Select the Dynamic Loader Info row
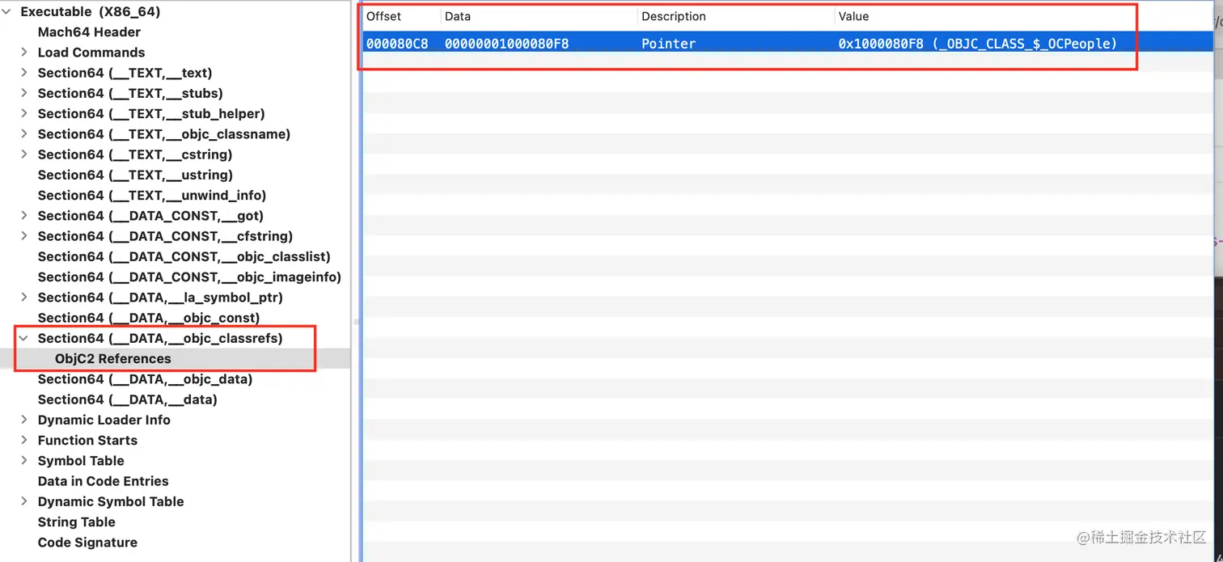This screenshot has width=1223, height=562. (104, 420)
